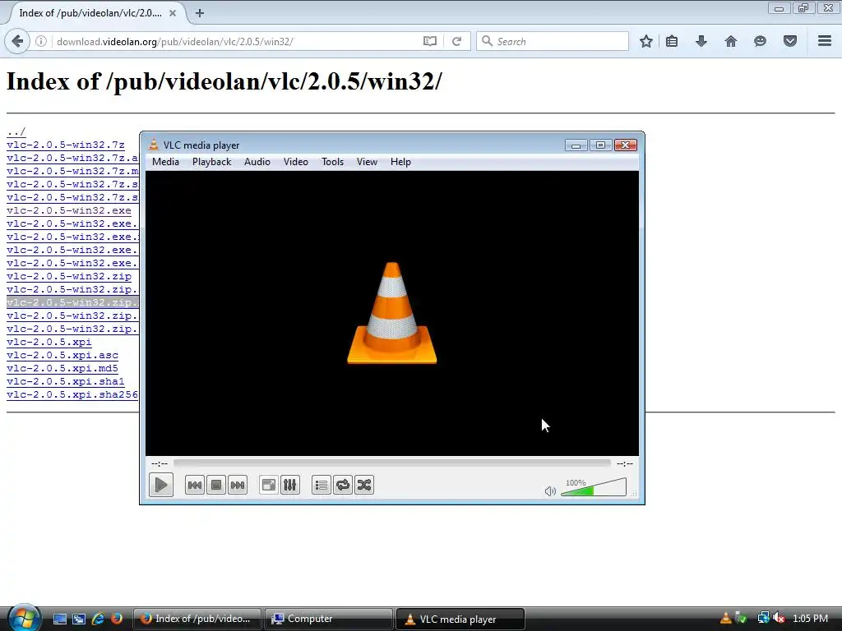Show Firefox bookmarks list icon
Viewport: 842px width, 631px height.
pos(672,41)
